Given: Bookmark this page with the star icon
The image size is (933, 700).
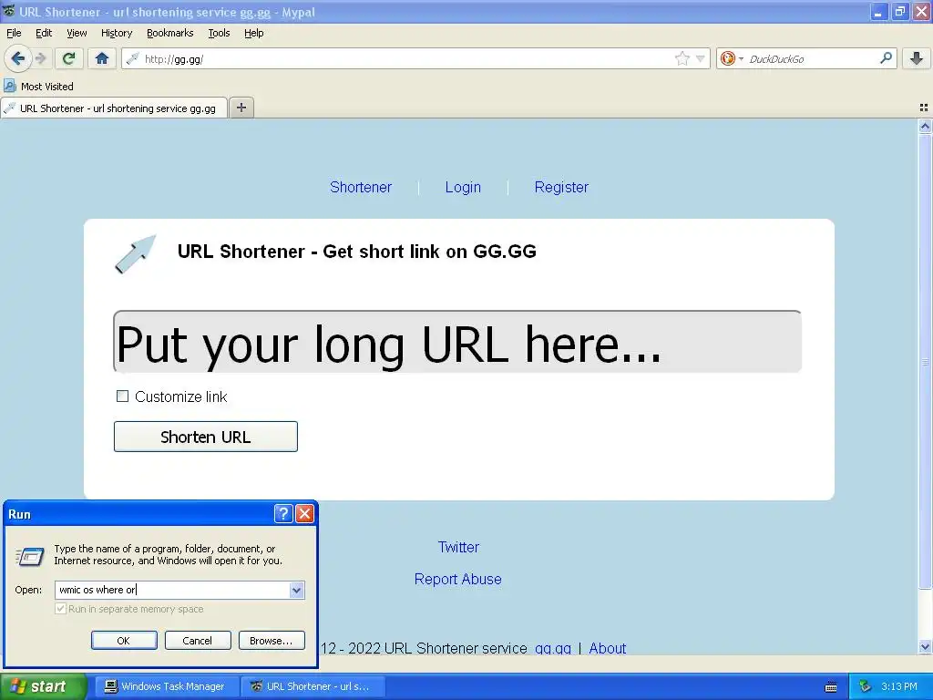Looking at the screenshot, I should coord(682,58).
